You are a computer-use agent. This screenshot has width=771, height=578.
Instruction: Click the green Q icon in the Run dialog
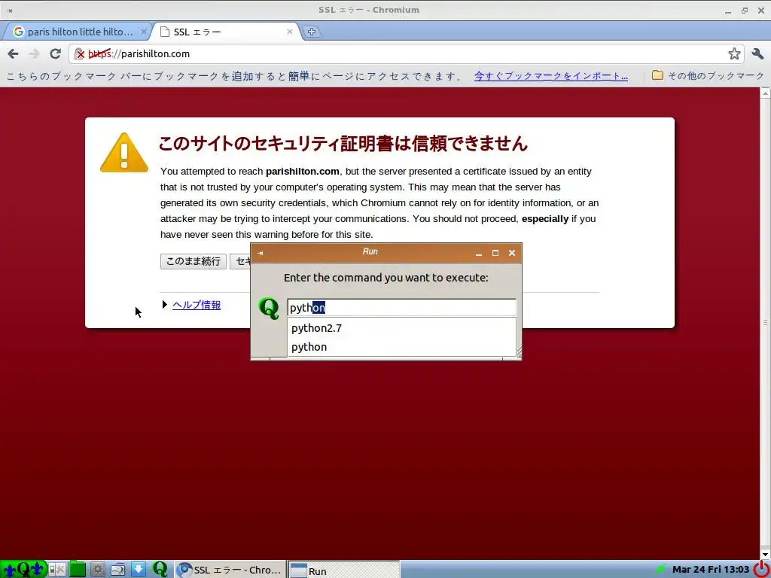[269, 308]
